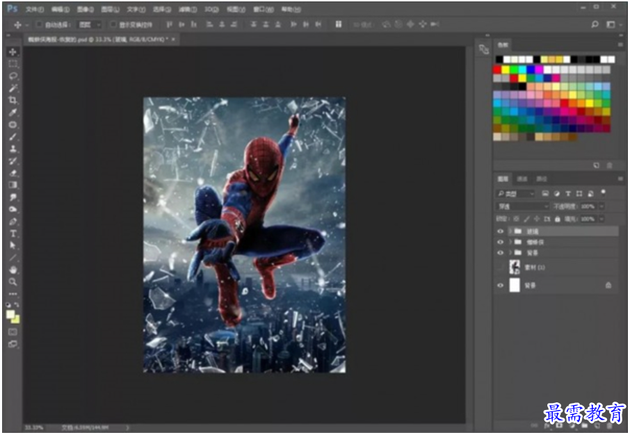The image size is (630, 435).
Task: Select the Eyedropper tool
Action: (x=13, y=112)
